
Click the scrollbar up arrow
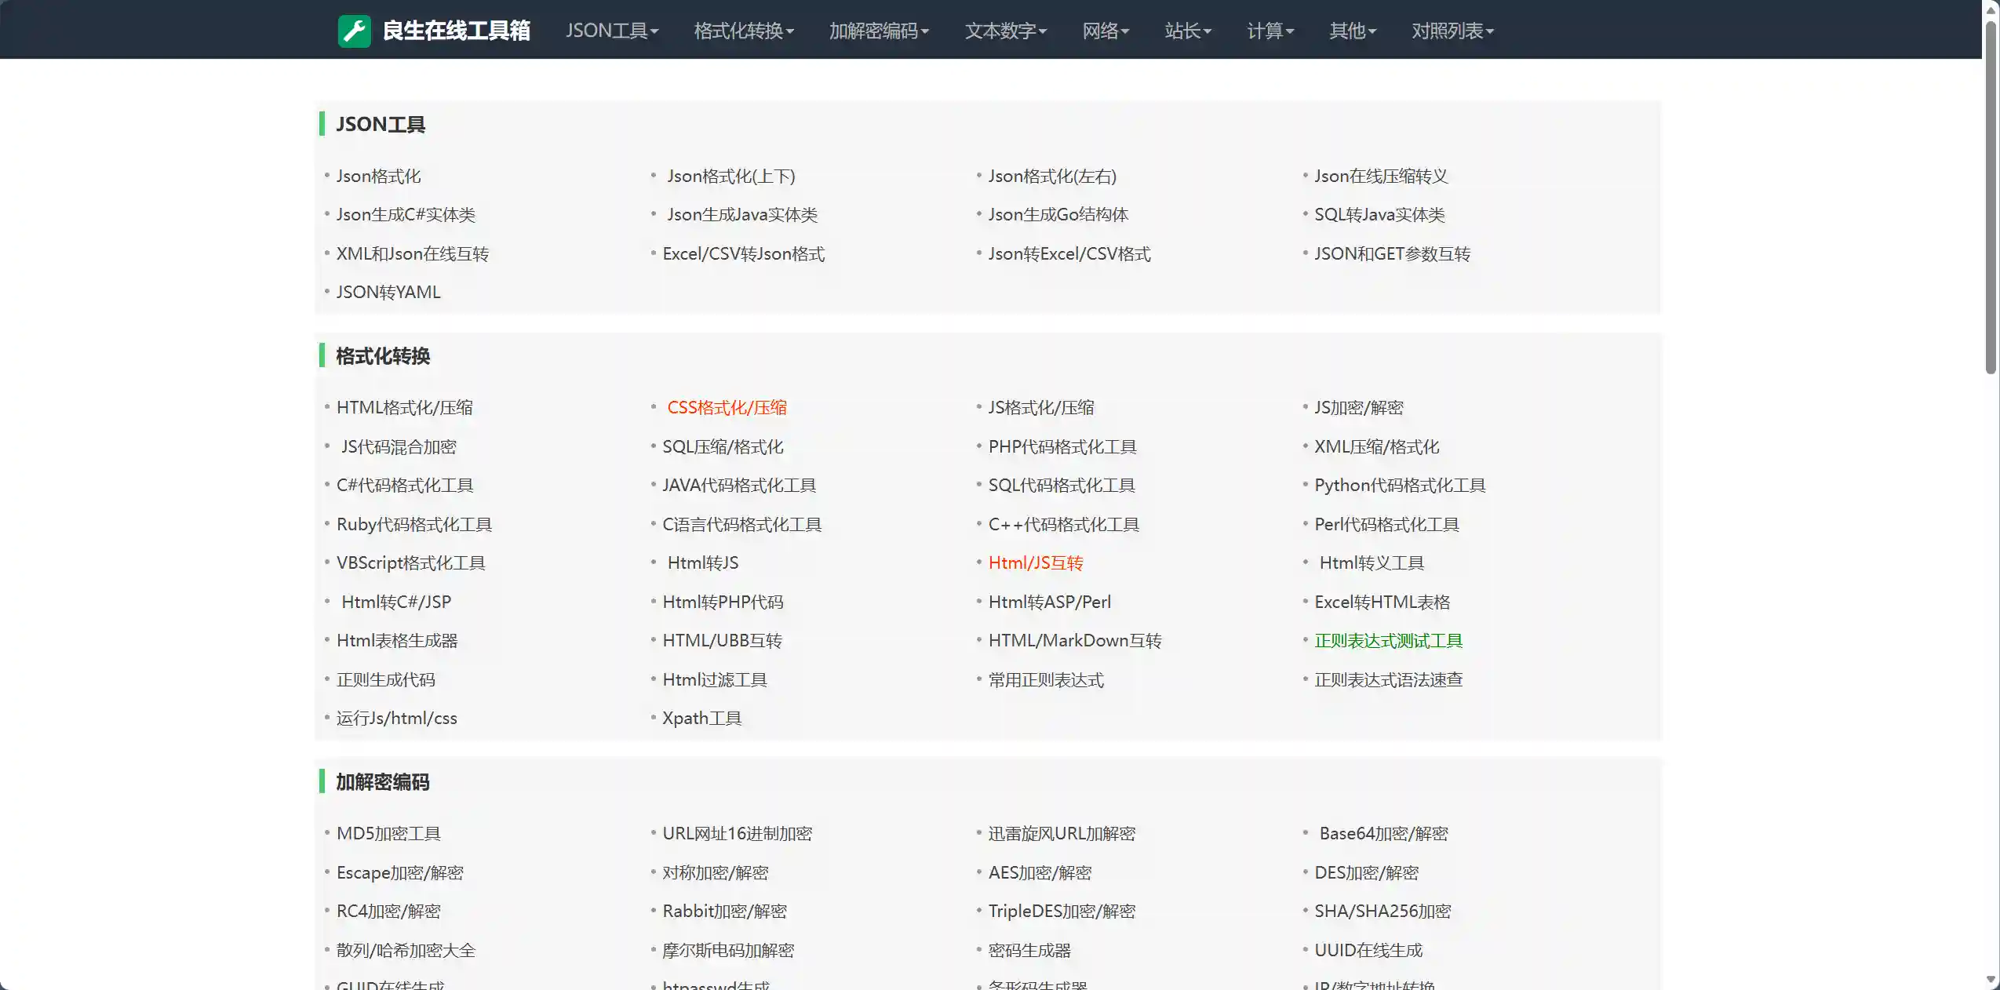(1991, 9)
